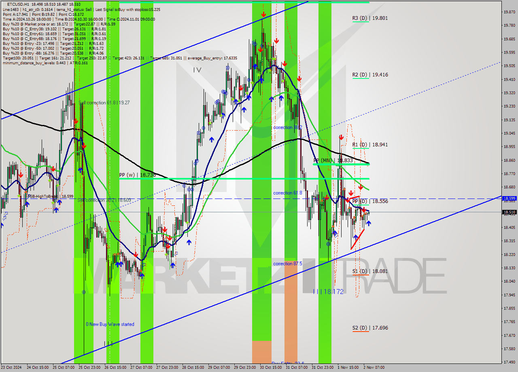Screen dimensions: 518x372
Task: Click the '28 Oct 15:00' time label
Action: pos(193,368)
